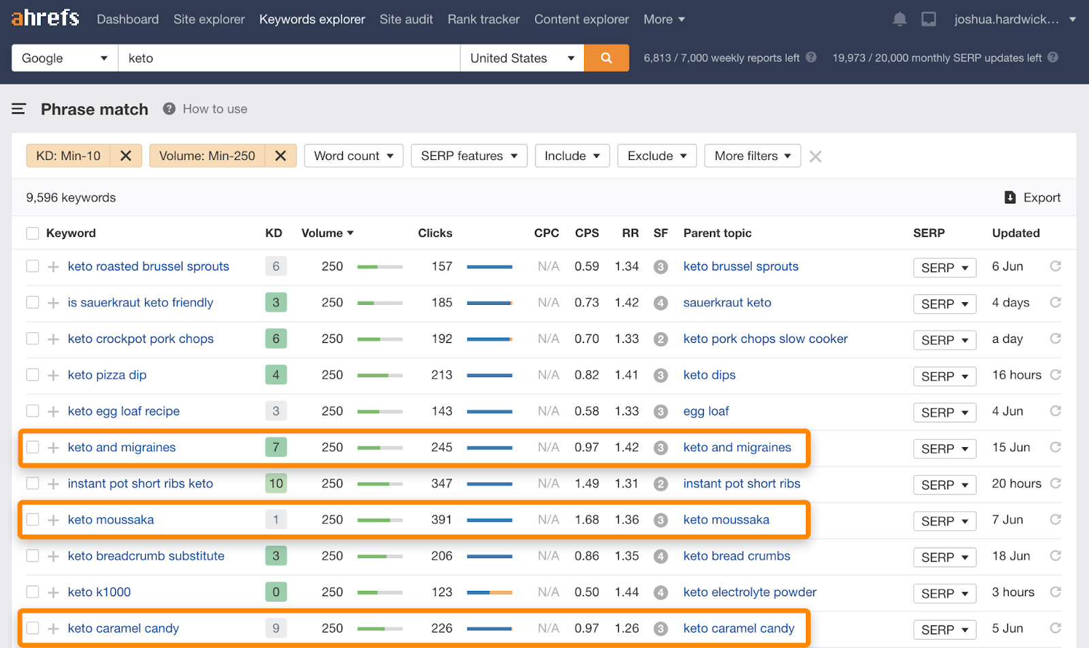Refresh the keto pizza dip row
This screenshot has width=1089, height=648.
coord(1055,375)
